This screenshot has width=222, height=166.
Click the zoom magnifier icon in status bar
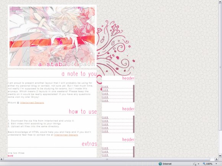click(204, 164)
